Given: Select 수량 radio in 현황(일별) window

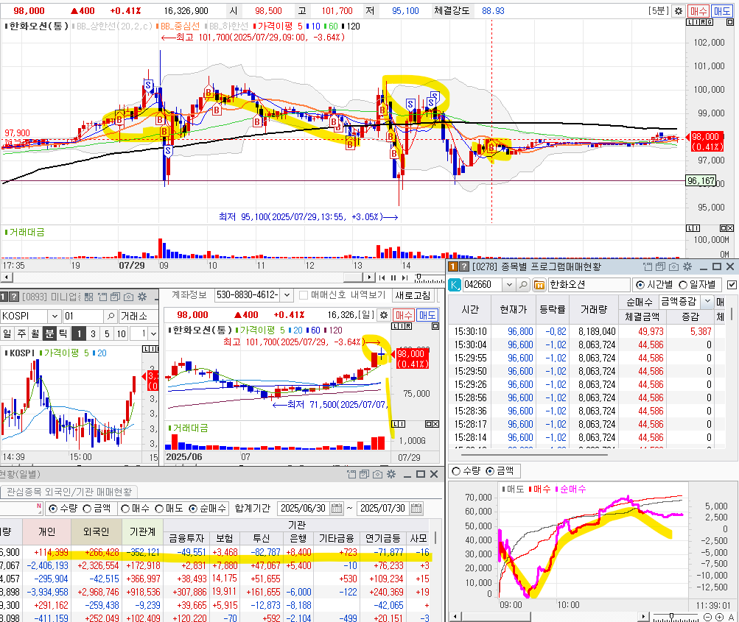Looking at the screenshot, I should [53, 509].
